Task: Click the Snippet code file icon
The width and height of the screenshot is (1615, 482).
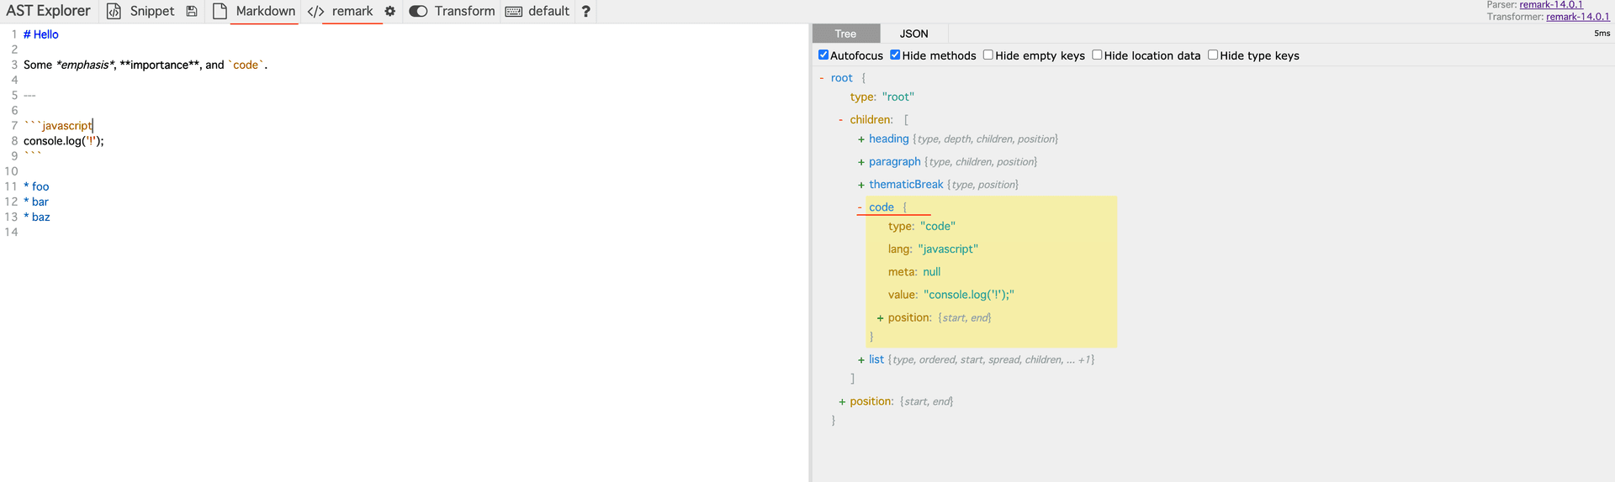Action: (114, 11)
